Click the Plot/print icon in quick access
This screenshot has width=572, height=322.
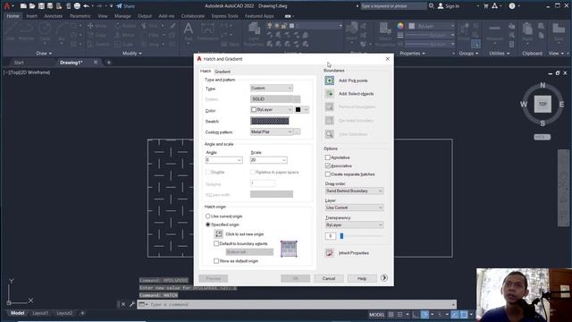click(77, 6)
